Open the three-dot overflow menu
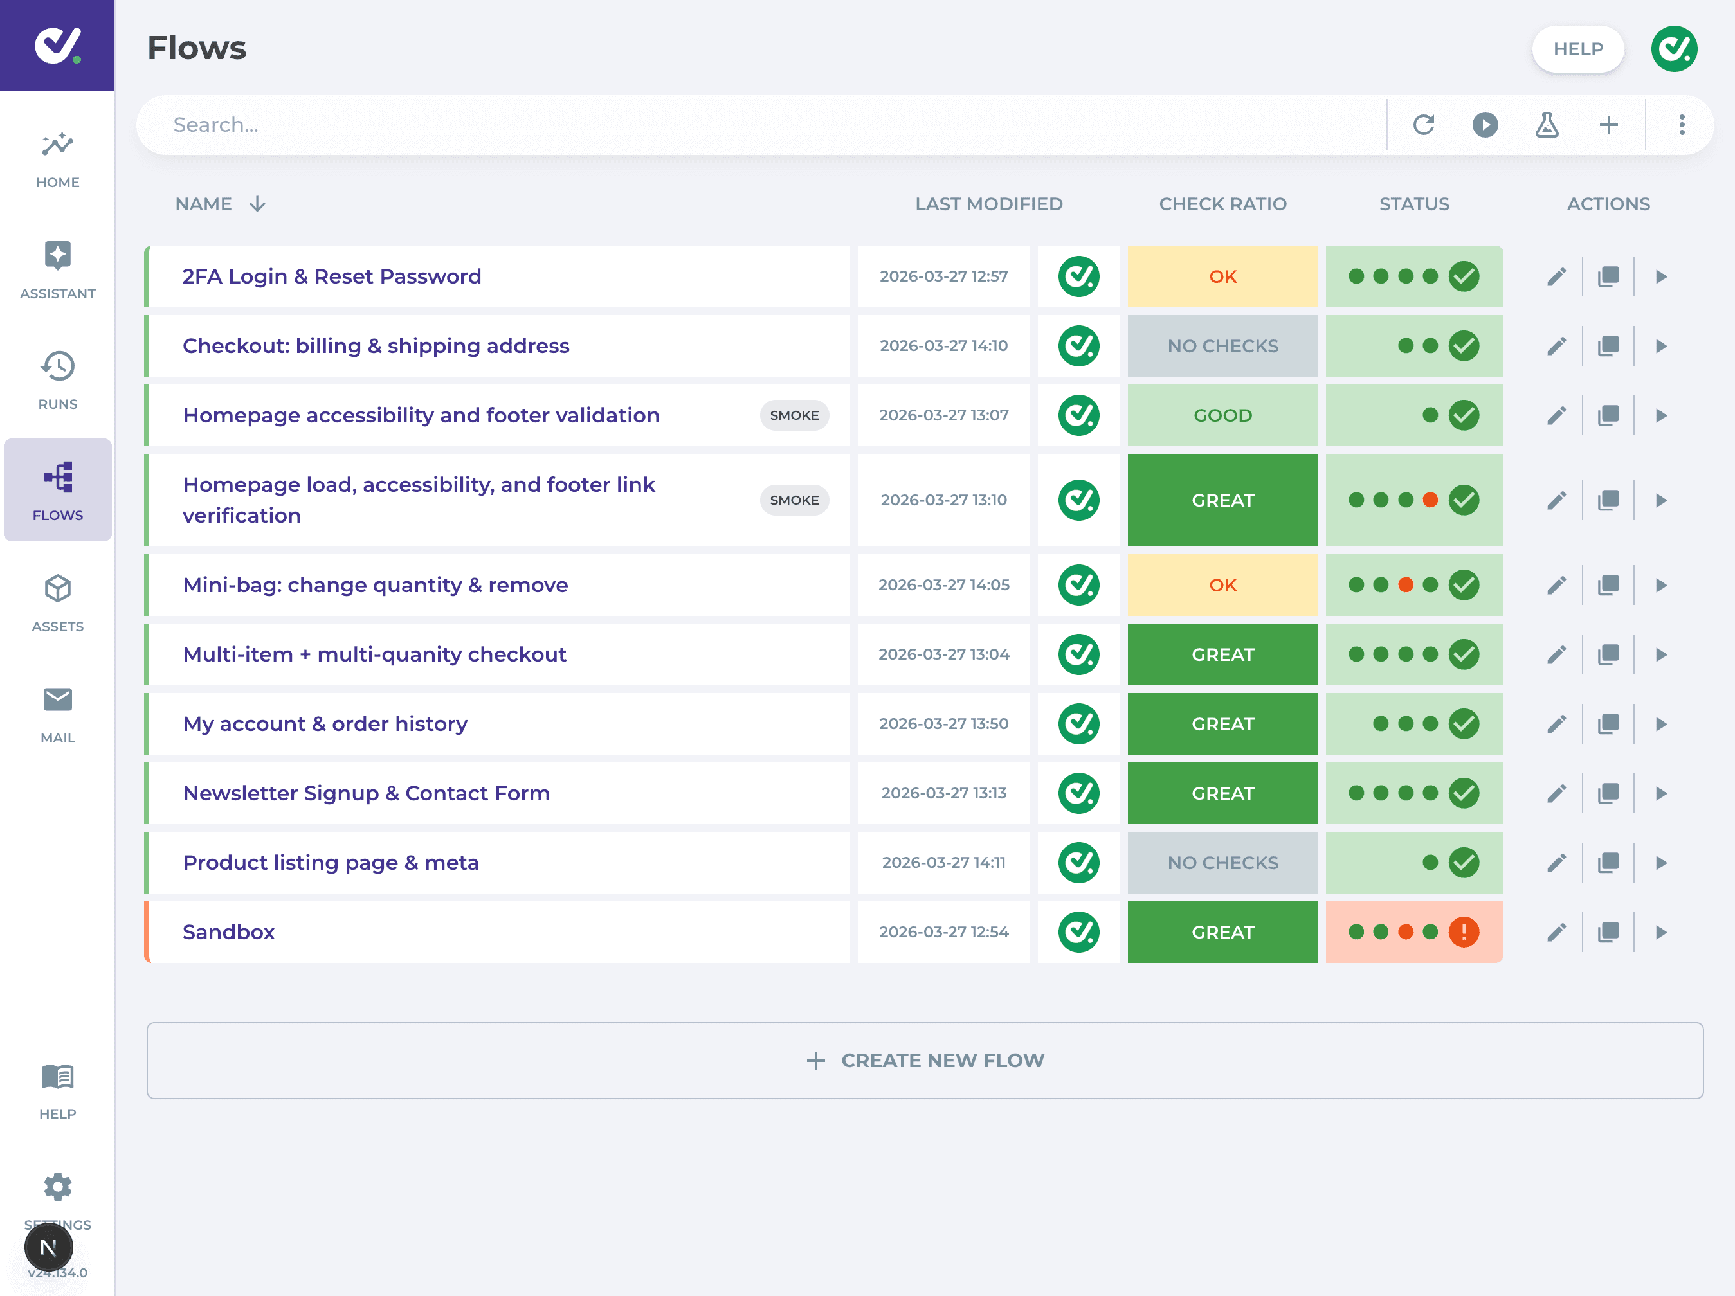 1681,124
